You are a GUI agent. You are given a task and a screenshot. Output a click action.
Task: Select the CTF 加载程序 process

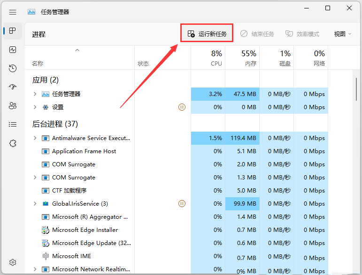click(x=177, y=191)
